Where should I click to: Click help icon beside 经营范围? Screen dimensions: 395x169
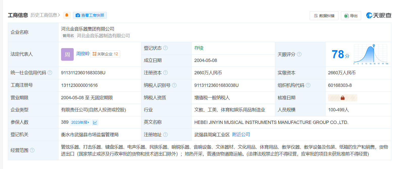coord(32,150)
